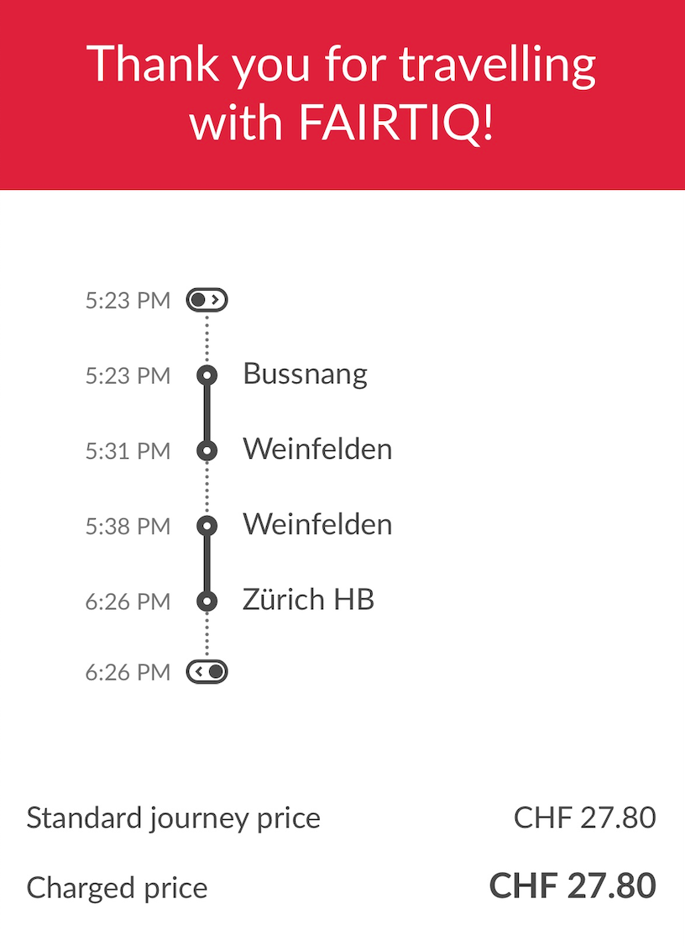
Task: Click the Bussnang stop marker dot
Action: pyautogui.click(x=207, y=375)
